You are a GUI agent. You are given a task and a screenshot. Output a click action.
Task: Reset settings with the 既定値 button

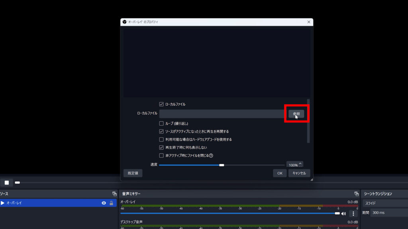[132, 173]
